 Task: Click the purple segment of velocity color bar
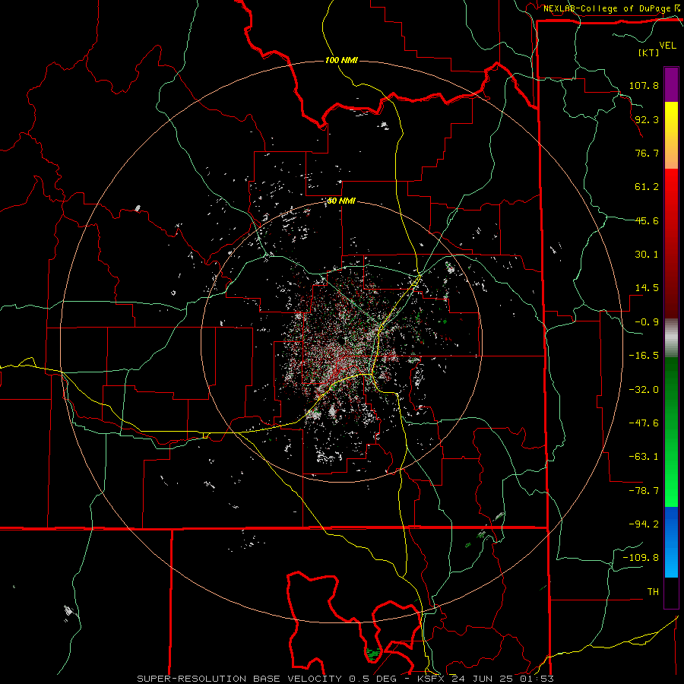click(x=671, y=84)
